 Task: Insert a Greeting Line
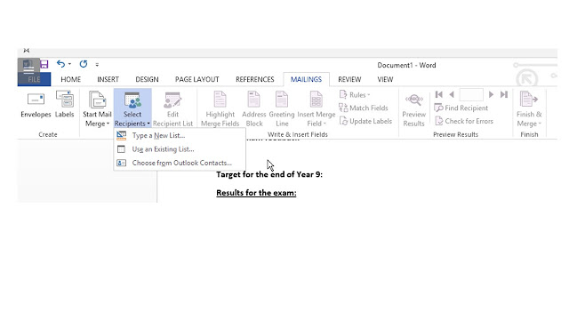(282, 108)
